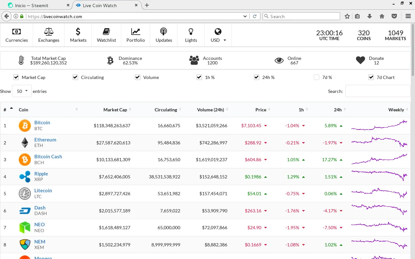Open the Dash coin link
The height and width of the screenshot is (259, 415).
tap(40, 208)
